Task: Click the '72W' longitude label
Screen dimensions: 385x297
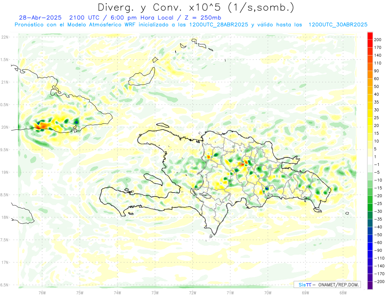Action: click(193, 293)
